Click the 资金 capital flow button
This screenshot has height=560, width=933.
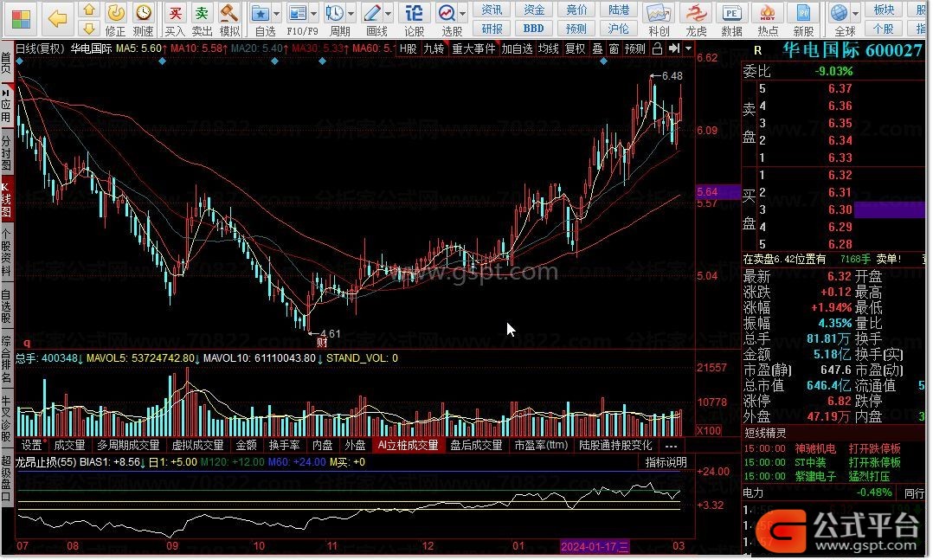pos(534,10)
